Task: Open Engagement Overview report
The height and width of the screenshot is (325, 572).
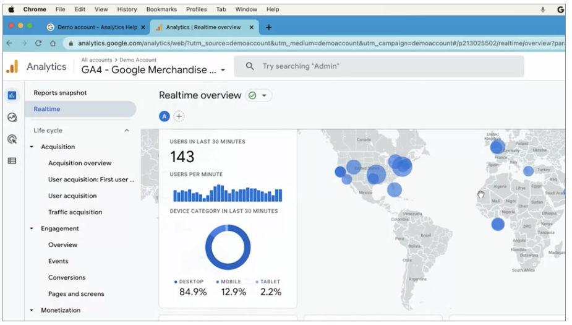Action: (62, 245)
